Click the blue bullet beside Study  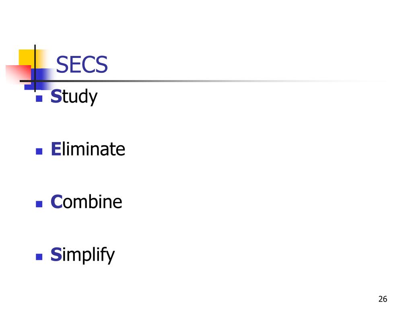coord(39,99)
